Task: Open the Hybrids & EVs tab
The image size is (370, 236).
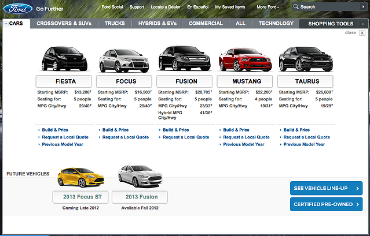Action: click(x=159, y=24)
